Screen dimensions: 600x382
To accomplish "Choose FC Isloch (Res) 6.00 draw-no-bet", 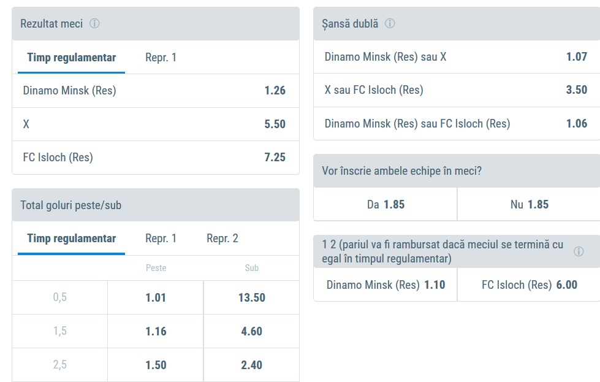I will [x=529, y=285].
